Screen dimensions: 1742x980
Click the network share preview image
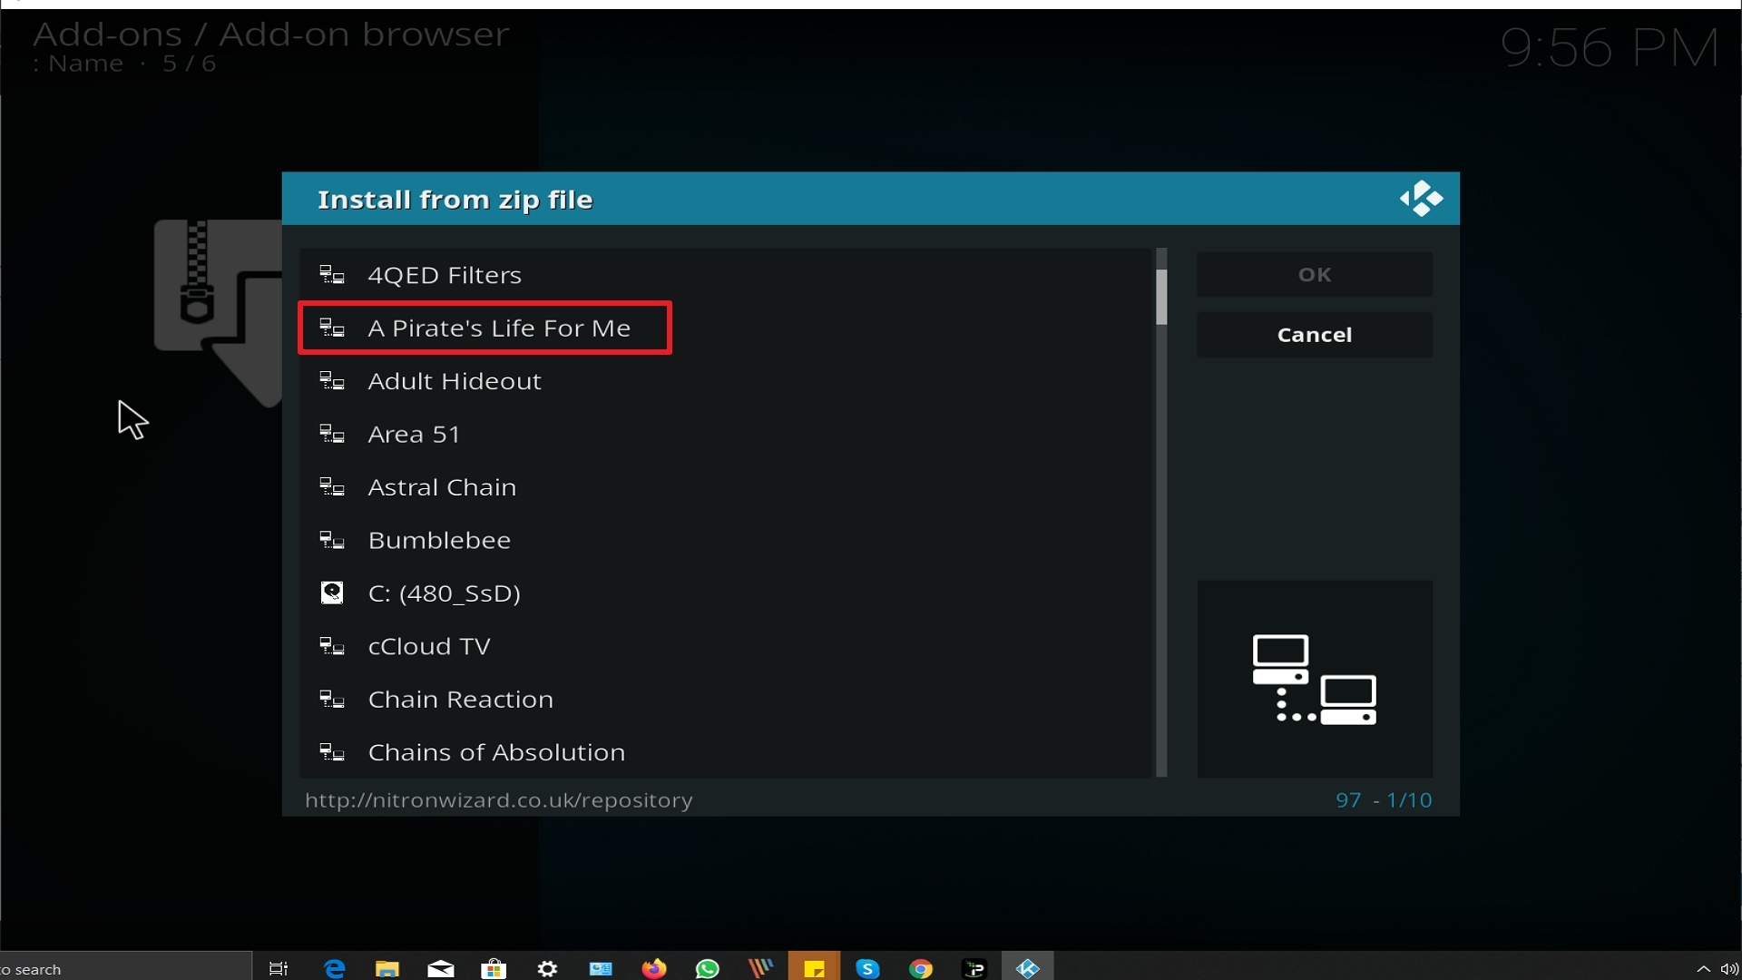tap(1315, 679)
